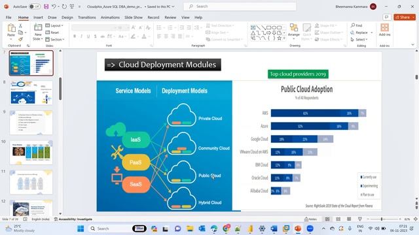419x235 pixels.
Task: Open the Arrange options
Action: (294, 31)
